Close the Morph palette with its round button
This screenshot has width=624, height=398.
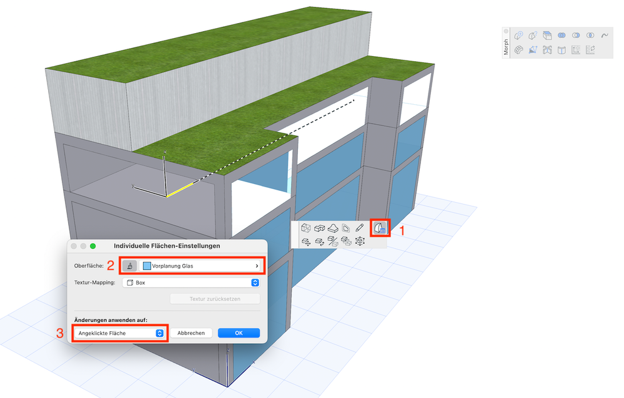[x=506, y=31]
